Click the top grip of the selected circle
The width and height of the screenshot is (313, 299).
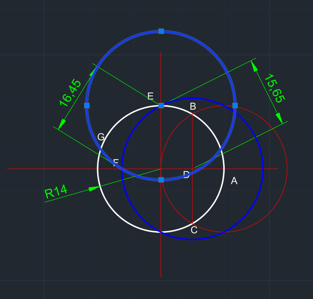(x=161, y=31)
